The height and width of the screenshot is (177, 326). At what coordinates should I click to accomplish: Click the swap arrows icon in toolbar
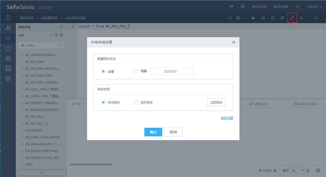(x=282, y=18)
